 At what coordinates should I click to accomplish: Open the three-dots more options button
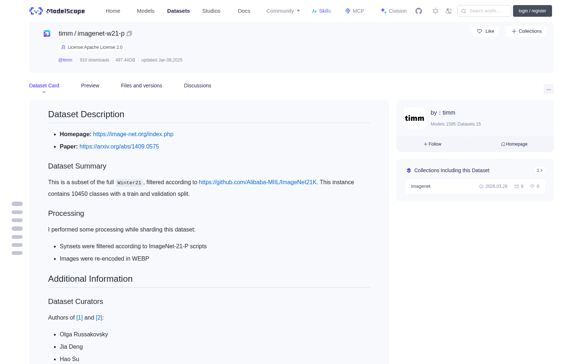549,89
